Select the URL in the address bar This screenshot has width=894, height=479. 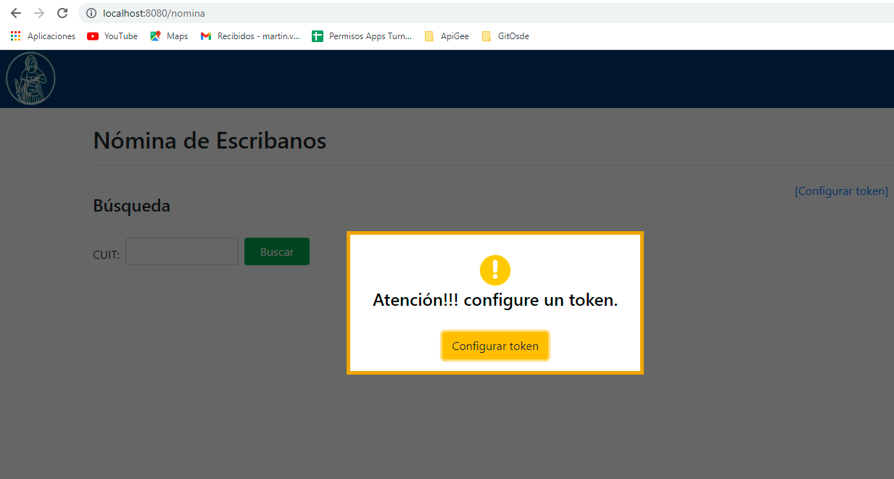(x=154, y=13)
